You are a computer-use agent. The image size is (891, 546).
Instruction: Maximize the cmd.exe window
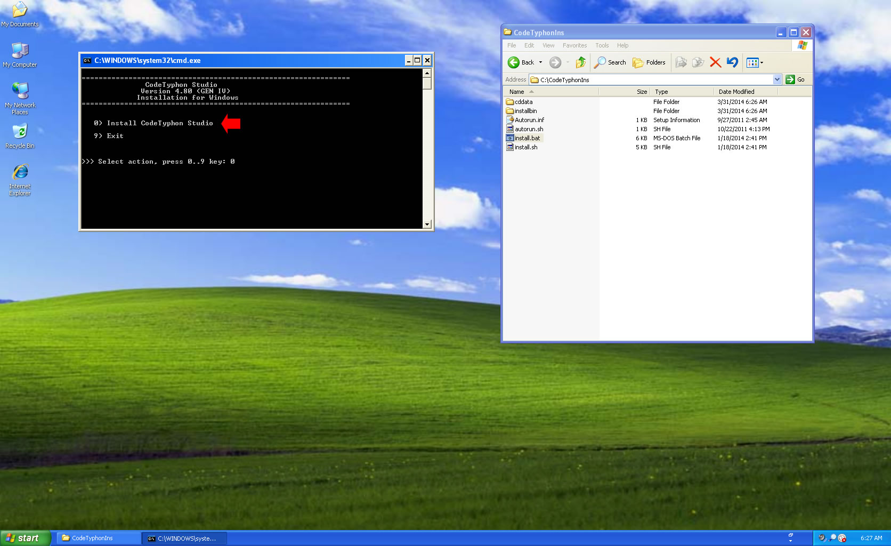417,60
